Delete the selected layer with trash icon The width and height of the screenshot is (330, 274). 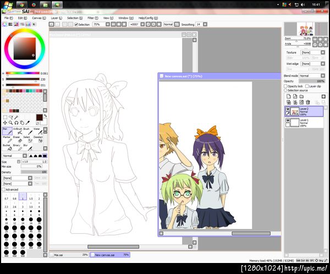308,102
